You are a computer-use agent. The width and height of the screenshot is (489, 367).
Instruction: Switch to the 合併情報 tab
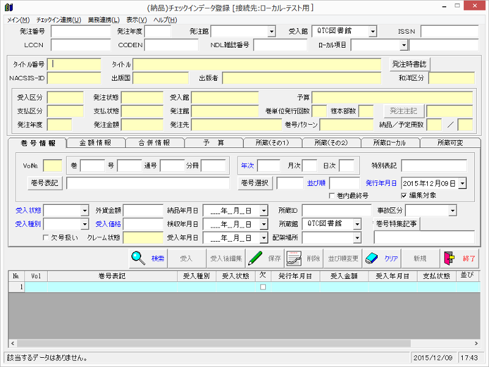click(x=155, y=143)
